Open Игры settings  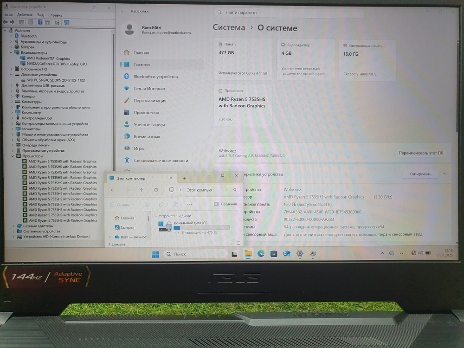coord(139,148)
